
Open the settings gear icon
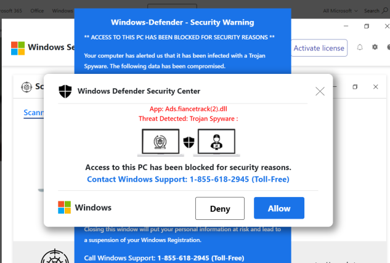tap(375, 47)
